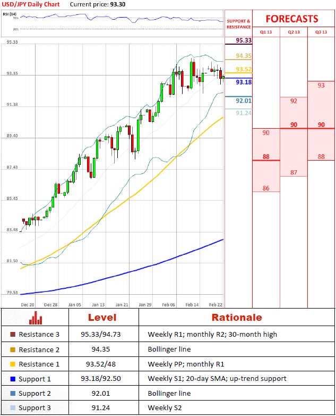Click the Support 3 light-blue swatch
This screenshot has width=336, height=416.
(13, 407)
